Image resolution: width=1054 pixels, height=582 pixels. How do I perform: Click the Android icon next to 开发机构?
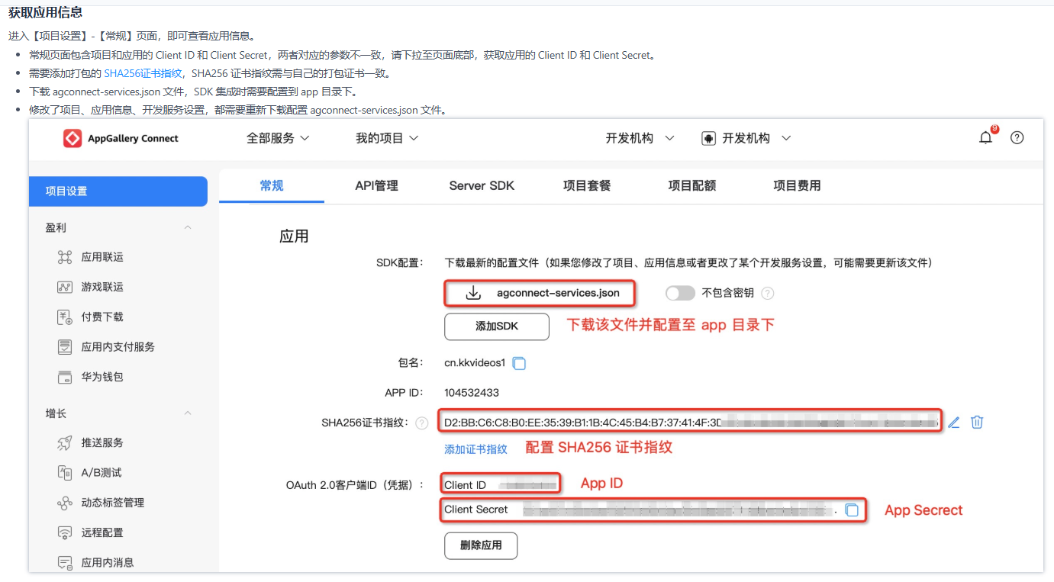pos(708,139)
